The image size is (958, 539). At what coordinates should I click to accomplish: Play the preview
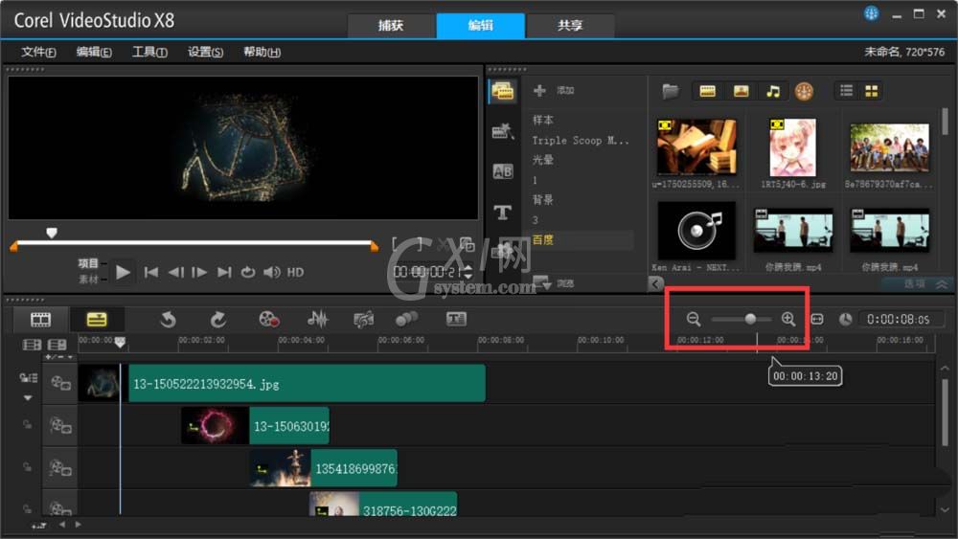(123, 272)
